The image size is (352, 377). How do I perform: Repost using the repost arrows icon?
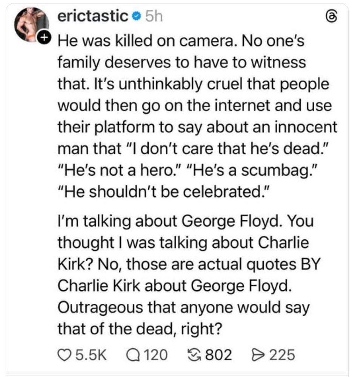click(x=195, y=354)
